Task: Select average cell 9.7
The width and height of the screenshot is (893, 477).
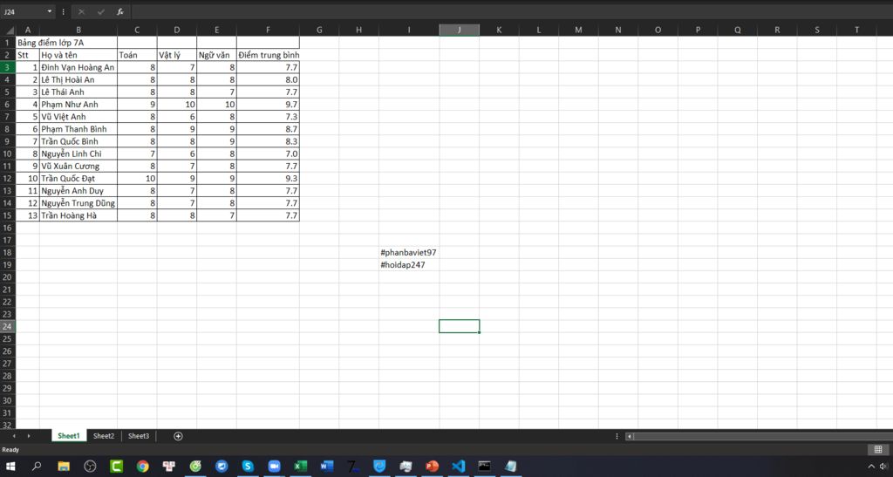Action: click(x=269, y=104)
